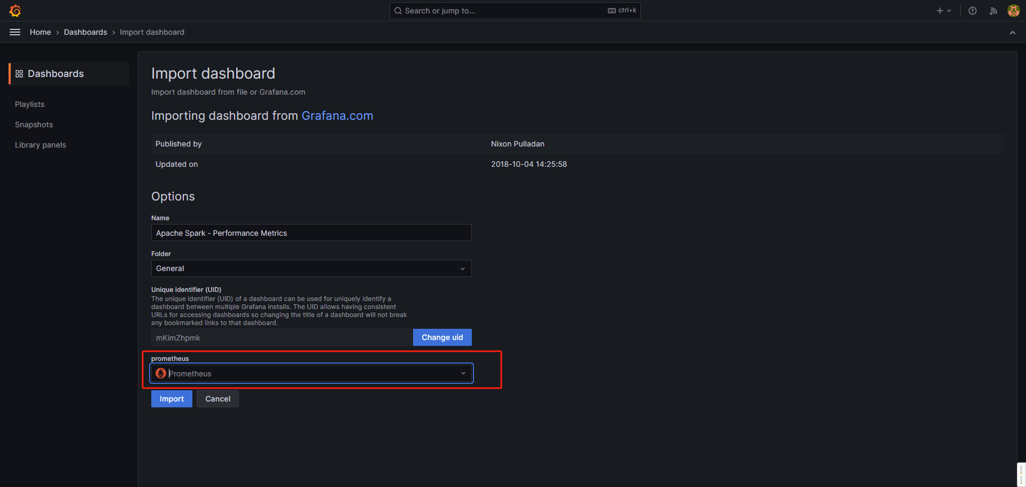Edit the dashboard Name field
Viewport: 1026px width, 487px height.
[x=312, y=233]
